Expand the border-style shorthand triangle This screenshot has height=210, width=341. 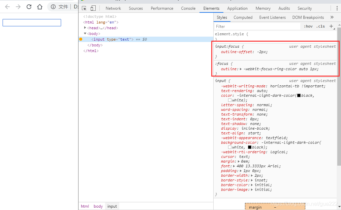tap(252, 180)
